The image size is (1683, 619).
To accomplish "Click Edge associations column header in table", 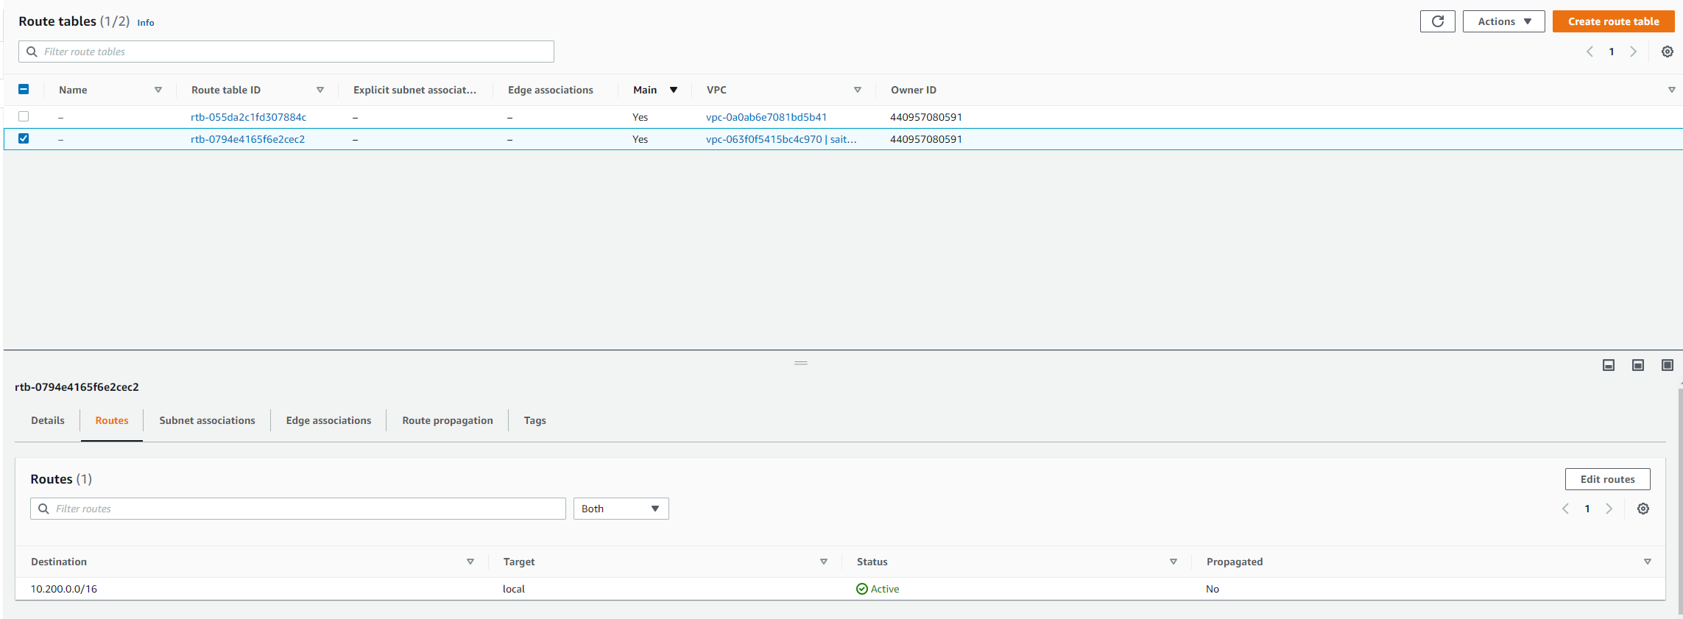I will (x=551, y=90).
